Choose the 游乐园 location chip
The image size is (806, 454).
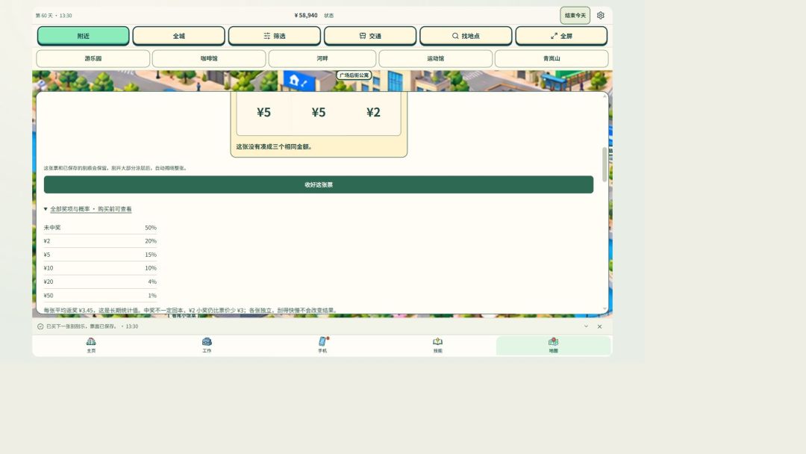point(93,58)
